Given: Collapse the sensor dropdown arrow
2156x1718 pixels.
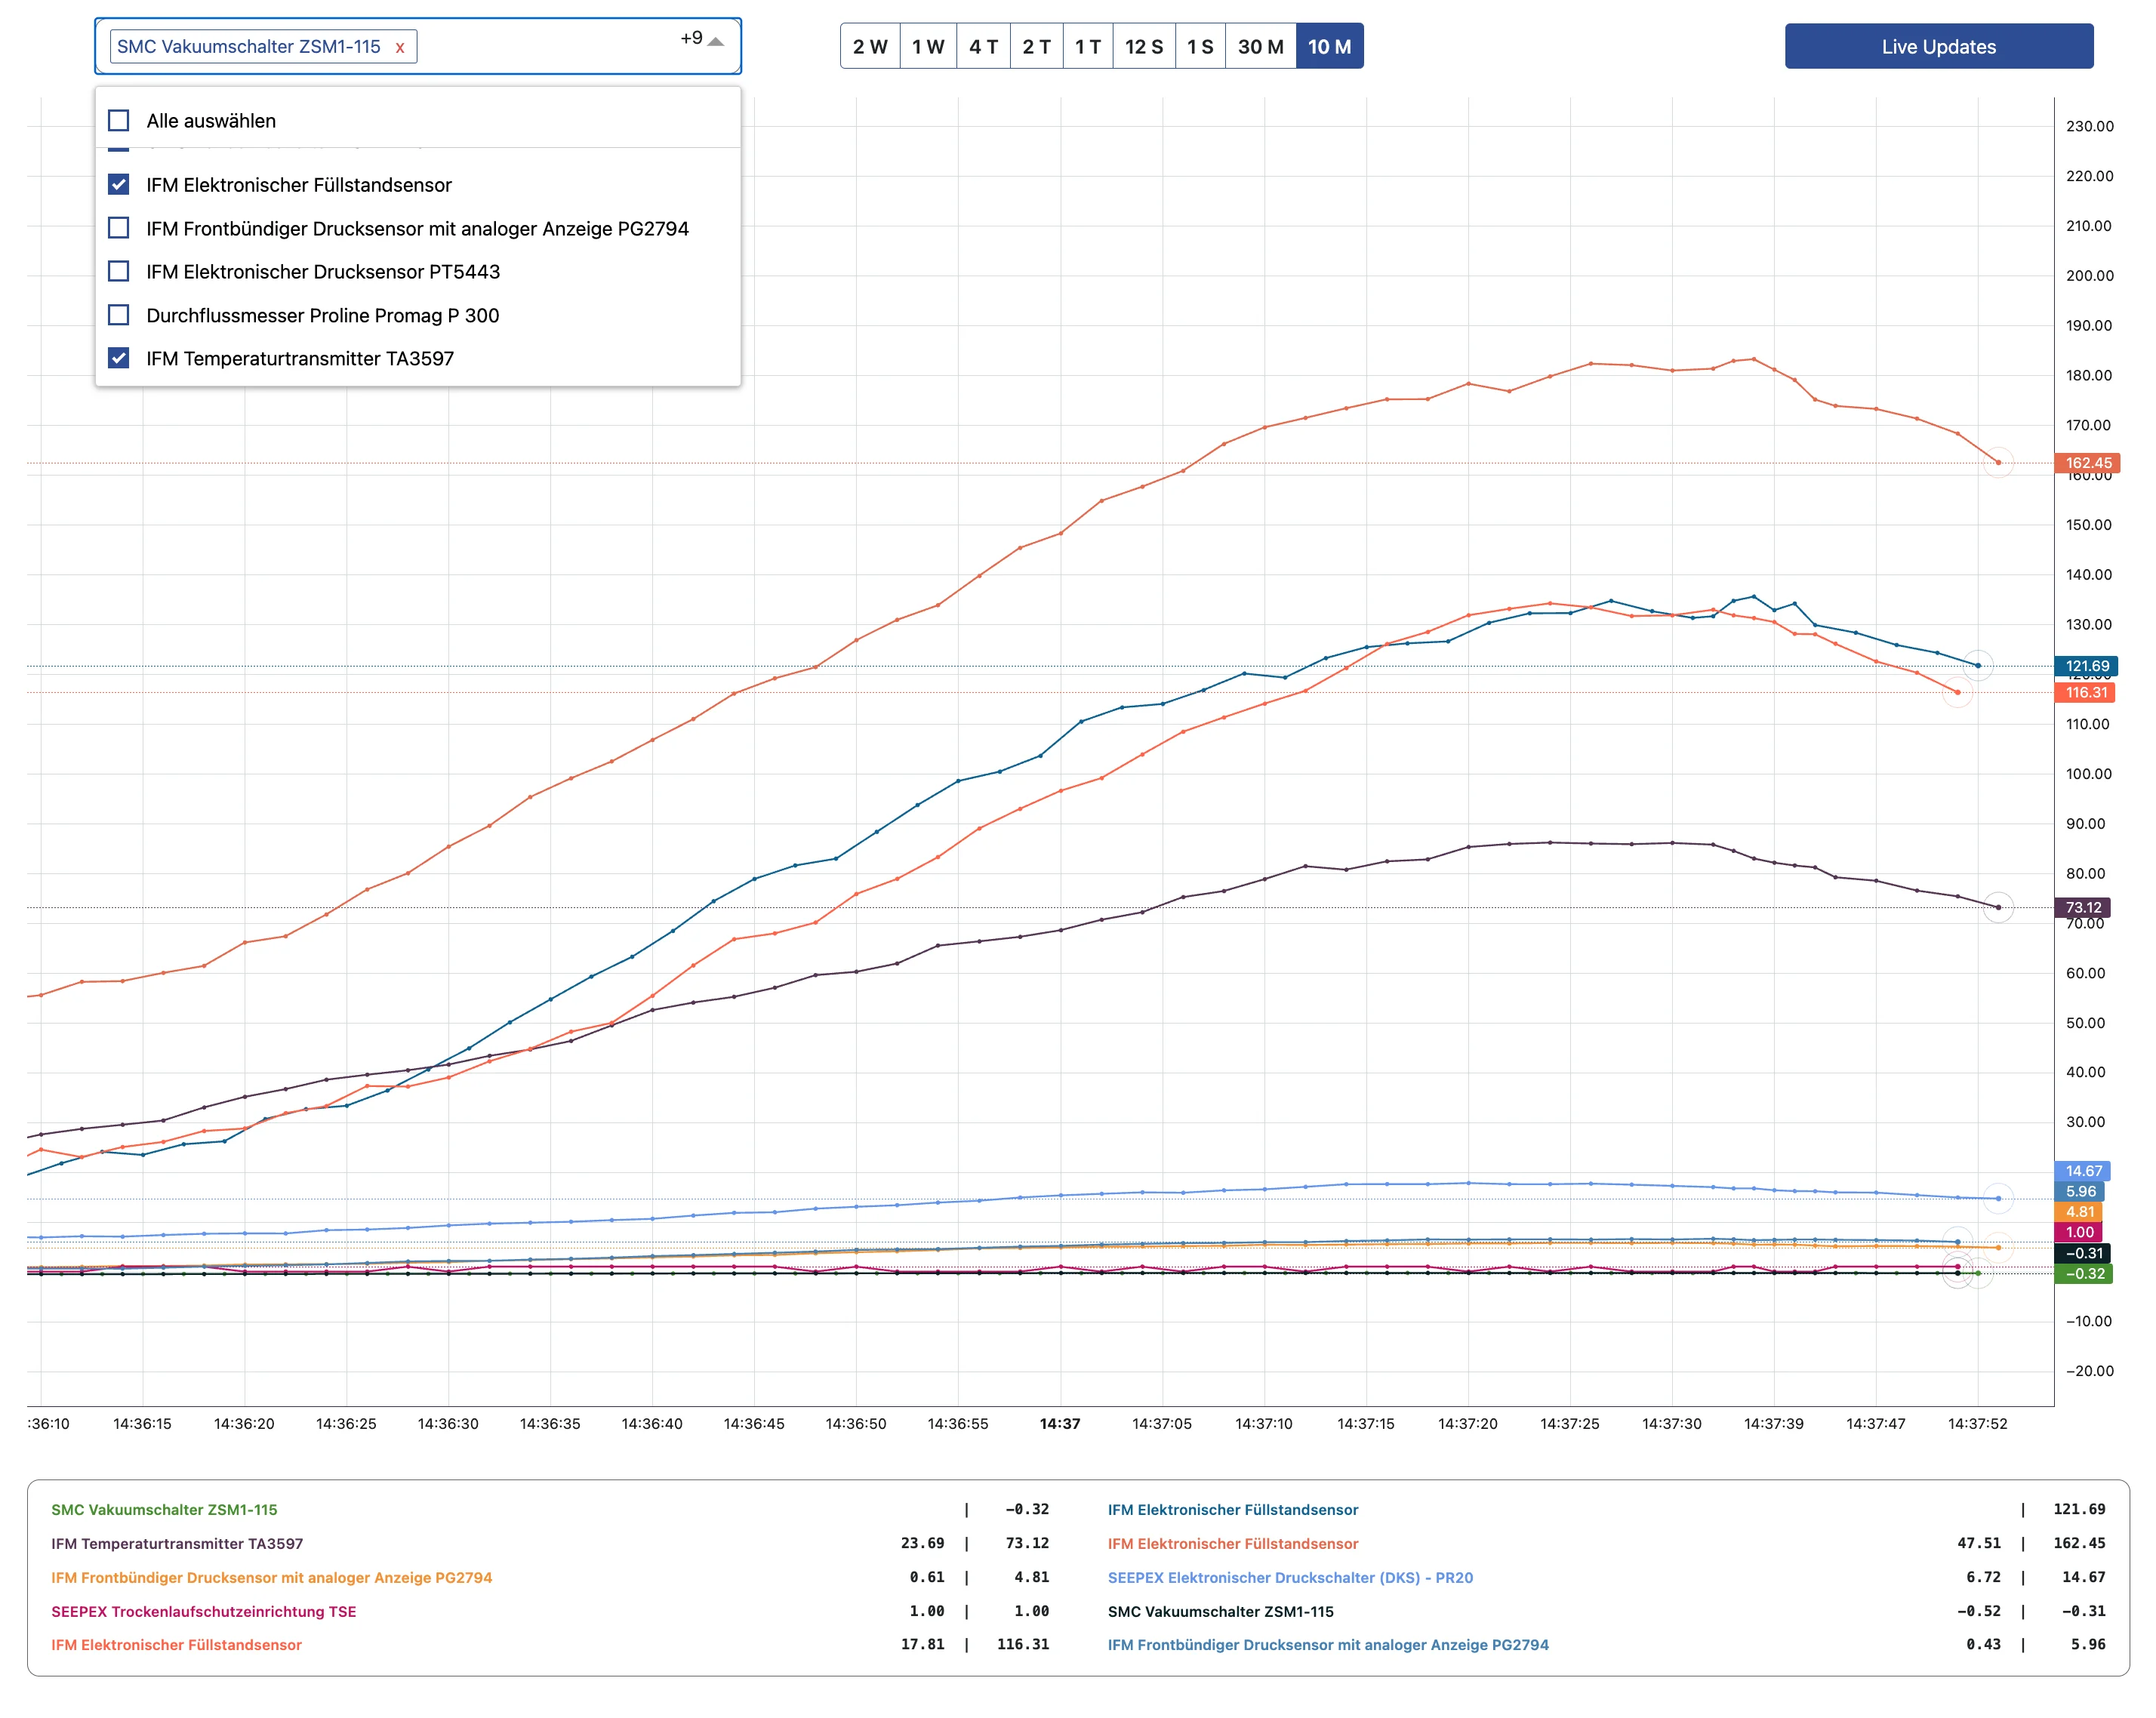Looking at the screenshot, I should tap(716, 42).
